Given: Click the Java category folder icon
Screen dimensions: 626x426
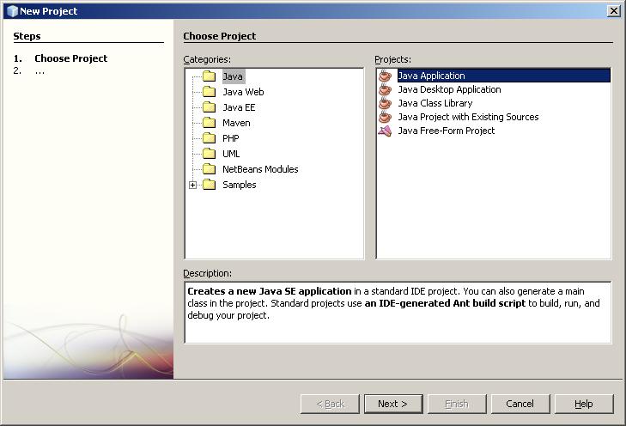Looking at the screenshot, I should (x=210, y=76).
